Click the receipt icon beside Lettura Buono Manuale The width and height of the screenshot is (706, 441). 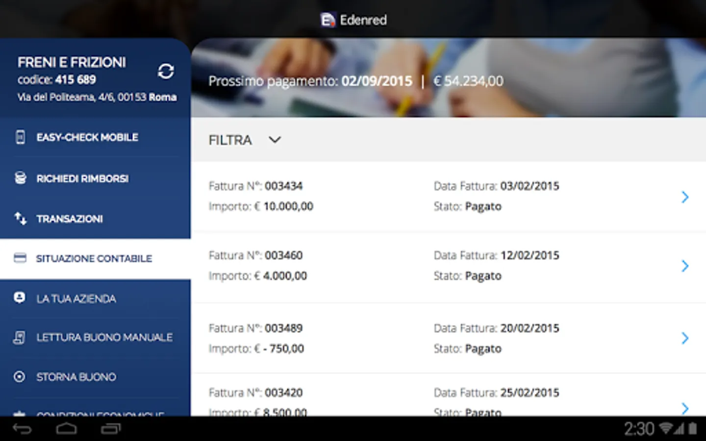coord(20,337)
